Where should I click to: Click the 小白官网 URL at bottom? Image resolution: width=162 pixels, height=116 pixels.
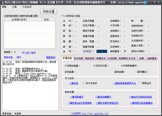[89, 114]
